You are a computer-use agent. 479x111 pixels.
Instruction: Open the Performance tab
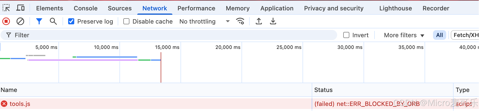(x=196, y=8)
